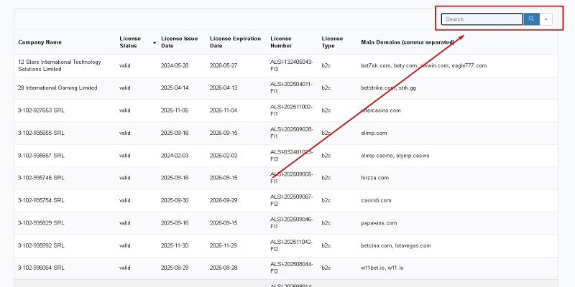Click expiration date 2026-04-13
Image resolution: width=575 pixels, height=287 pixels.
pyautogui.click(x=224, y=88)
